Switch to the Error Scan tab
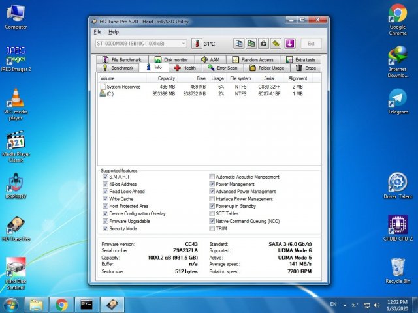418x313 pixels. point(222,68)
